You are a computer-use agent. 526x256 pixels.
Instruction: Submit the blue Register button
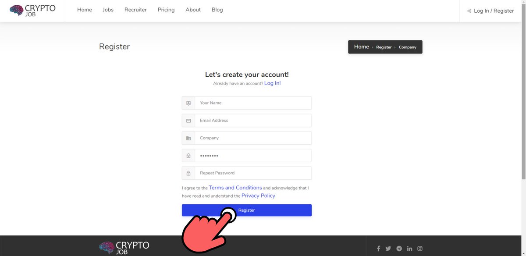click(247, 210)
